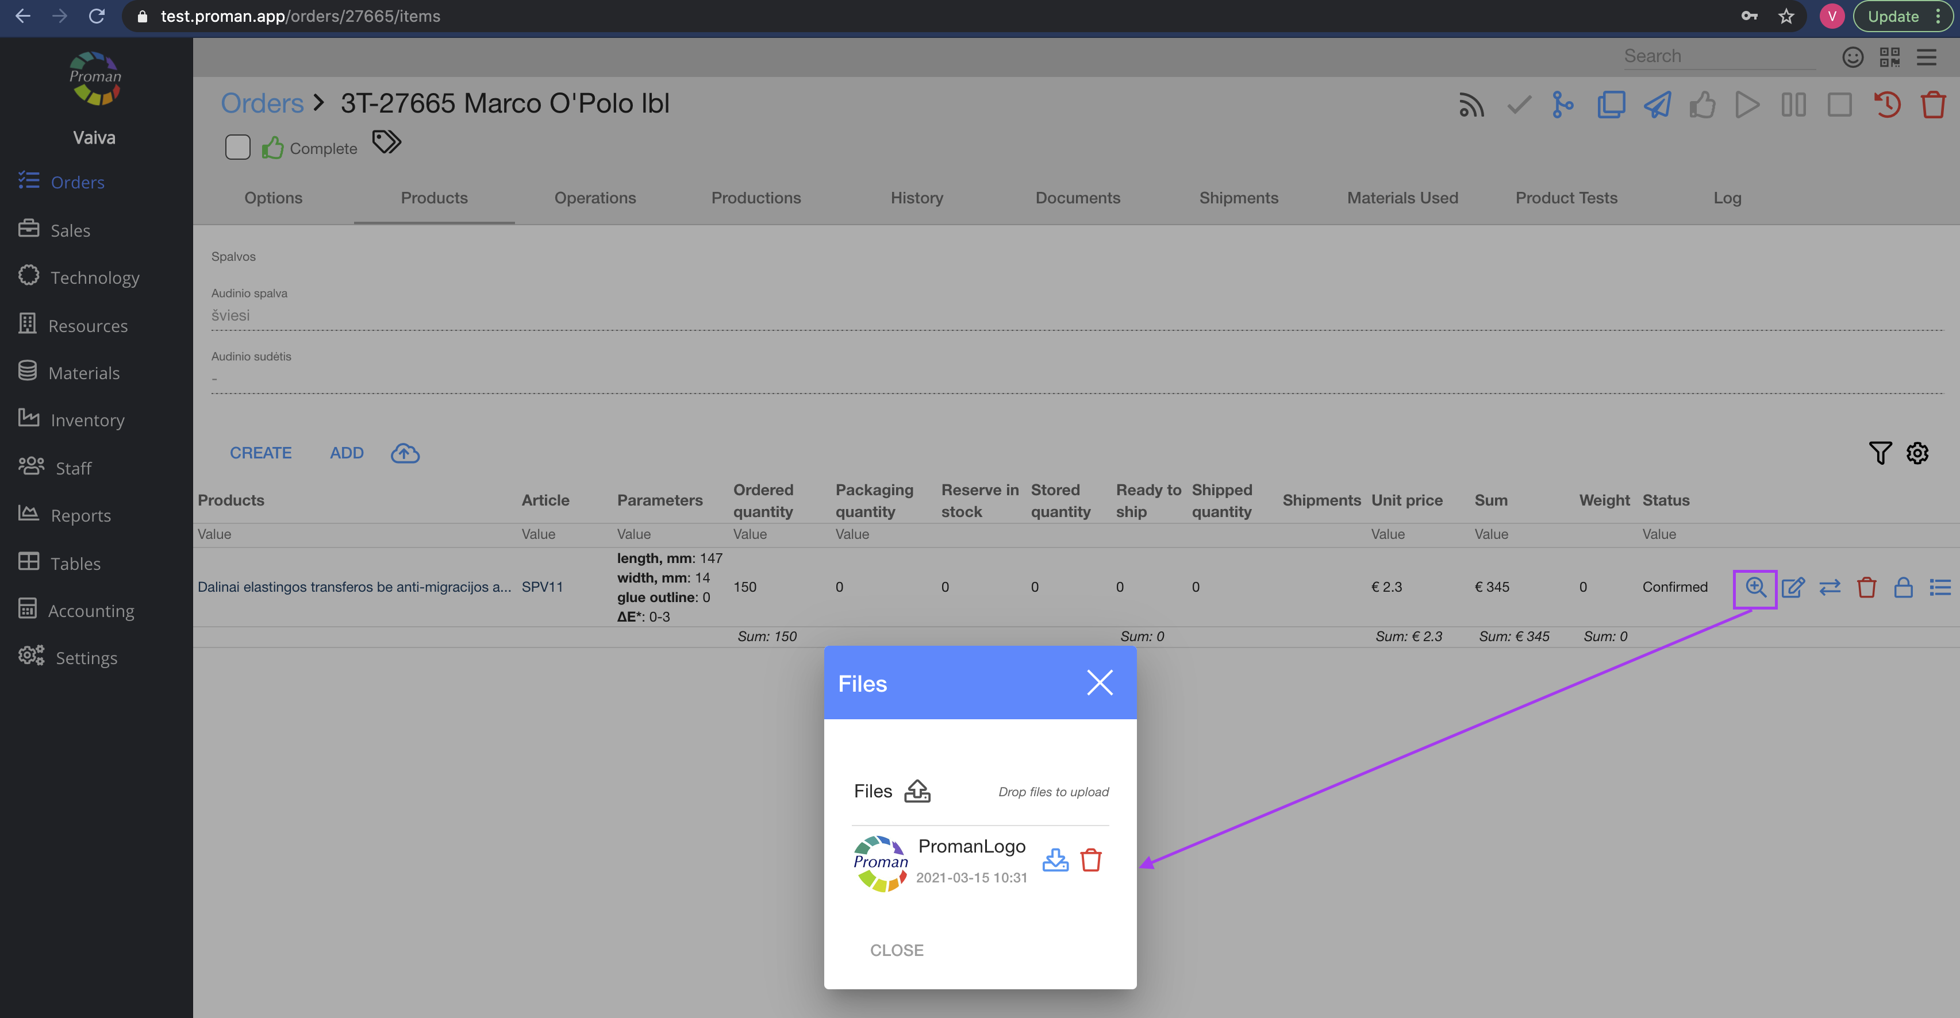Open the hamburger menu at top right
This screenshot has height=1018, width=1960.
tap(1926, 57)
